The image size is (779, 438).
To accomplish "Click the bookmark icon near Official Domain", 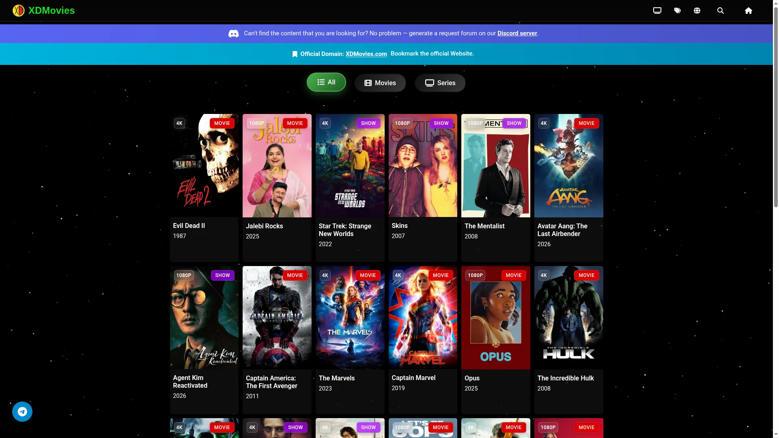I will coord(295,54).
